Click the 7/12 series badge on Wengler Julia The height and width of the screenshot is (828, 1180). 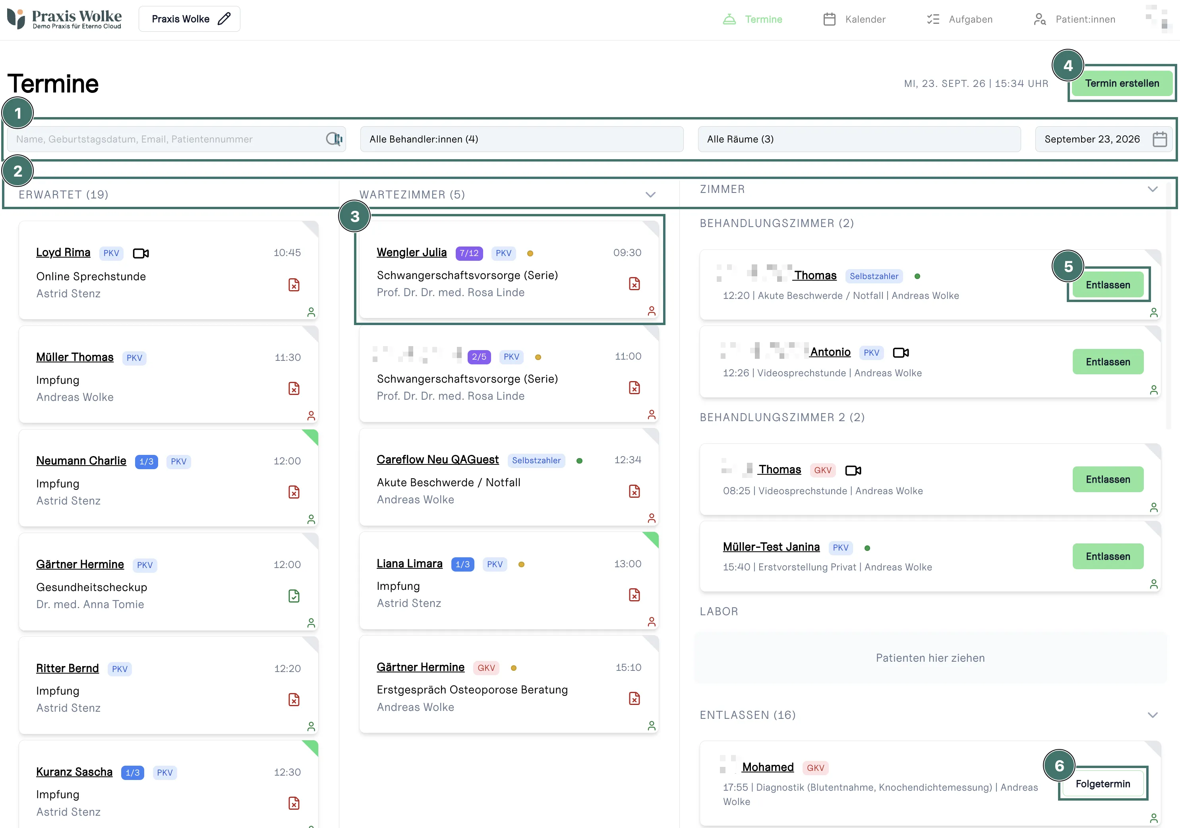[469, 253]
